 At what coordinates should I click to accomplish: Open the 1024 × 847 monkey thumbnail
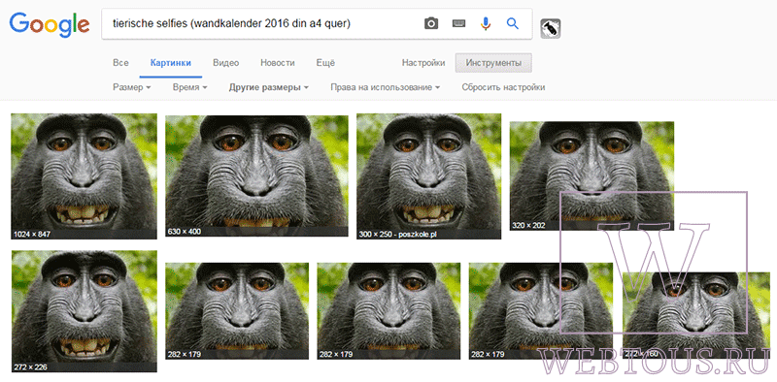84,176
